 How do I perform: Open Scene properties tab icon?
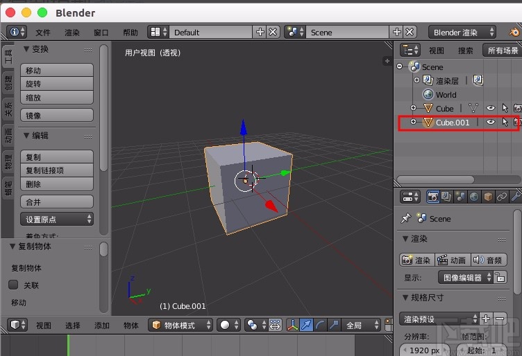460,197
